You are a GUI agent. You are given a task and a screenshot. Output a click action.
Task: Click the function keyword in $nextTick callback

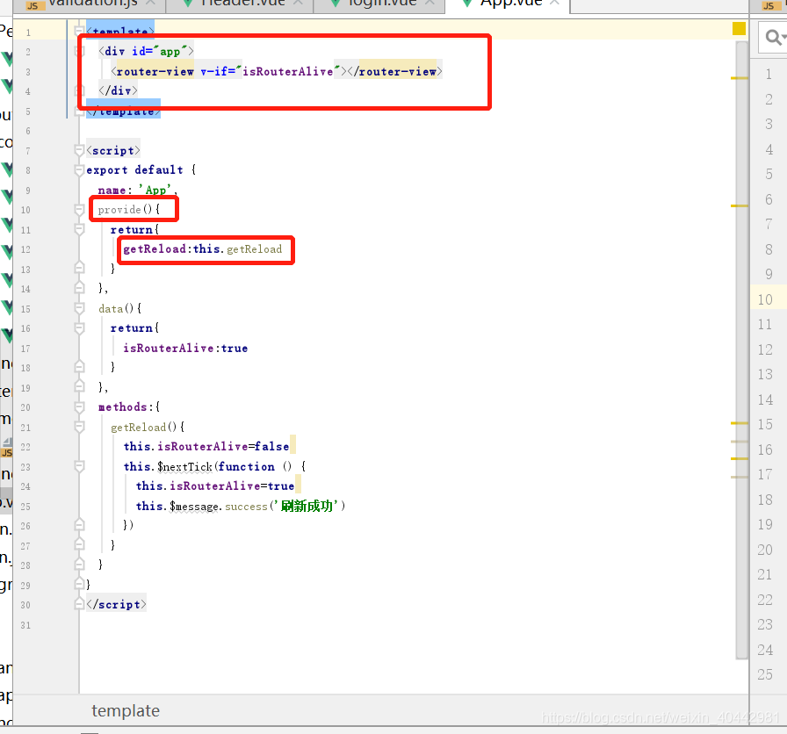pyautogui.click(x=247, y=466)
